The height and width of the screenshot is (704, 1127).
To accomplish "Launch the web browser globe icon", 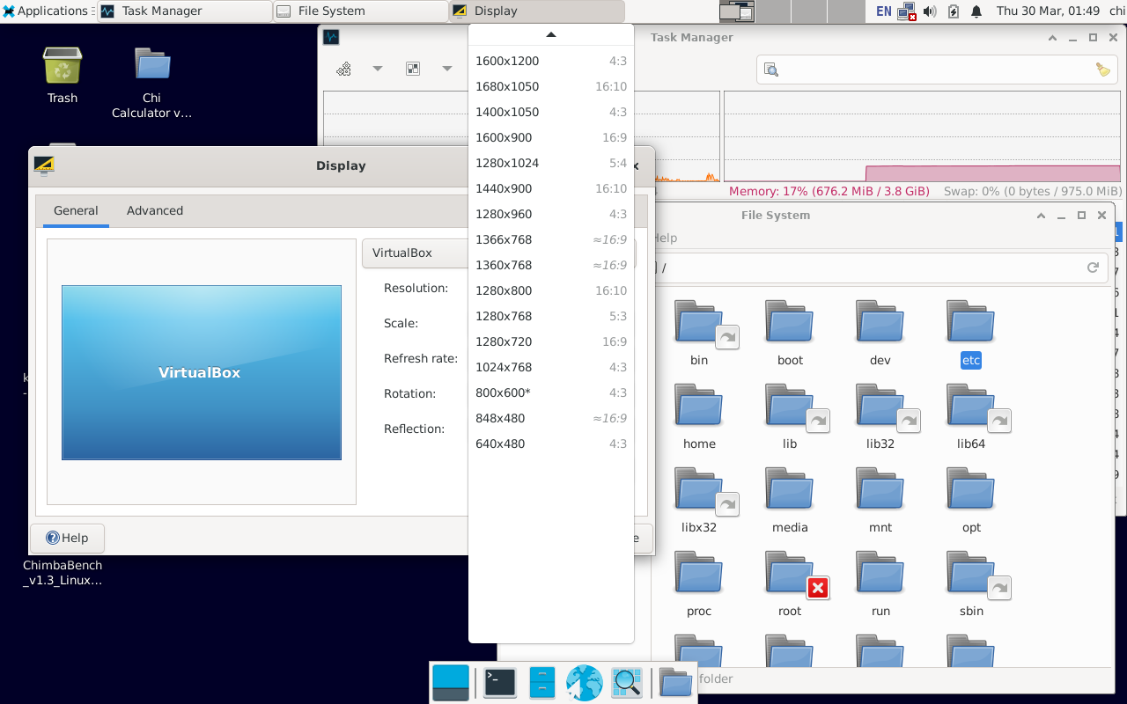I will [x=584, y=682].
